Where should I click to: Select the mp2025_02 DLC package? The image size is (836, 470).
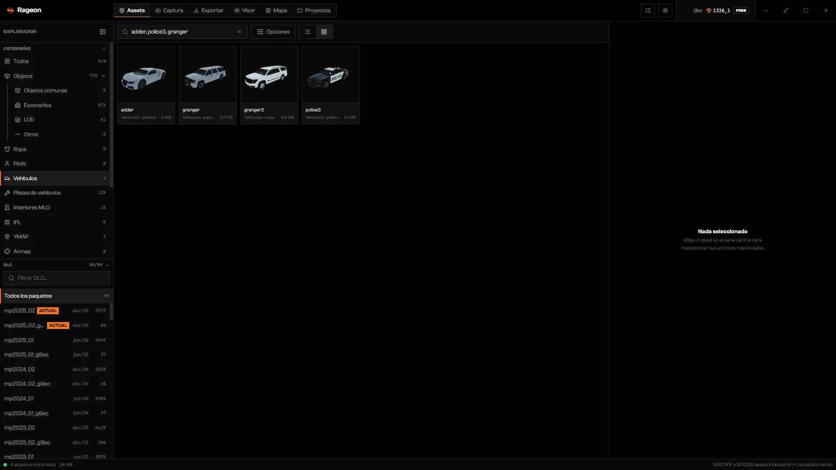55,311
